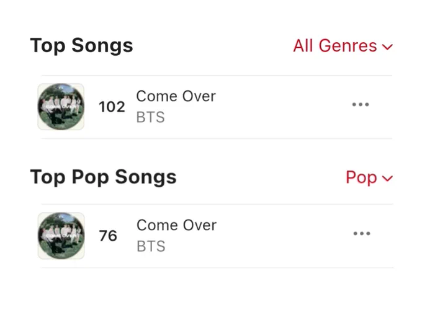Click the blank area below the Top Pop Songs list
Viewport: 422px width, 317px height.
click(211, 293)
